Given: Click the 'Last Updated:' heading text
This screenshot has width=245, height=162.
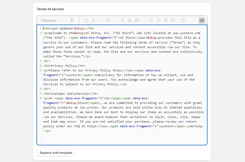Looking at the screenshot, I should click(x=62, y=28).
